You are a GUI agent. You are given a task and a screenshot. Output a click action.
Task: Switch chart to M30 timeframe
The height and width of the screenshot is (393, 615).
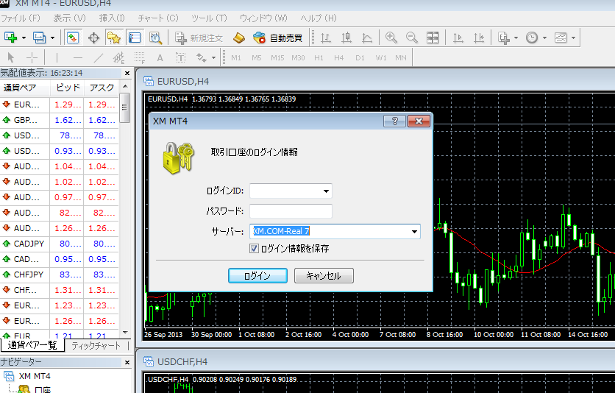298,57
